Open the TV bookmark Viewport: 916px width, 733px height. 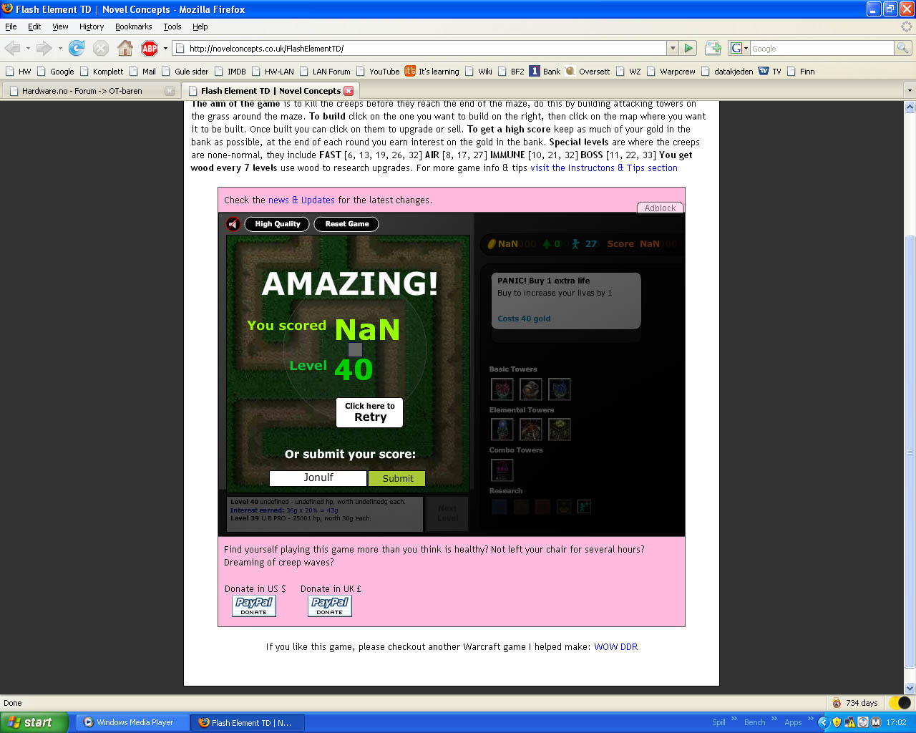coord(770,72)
